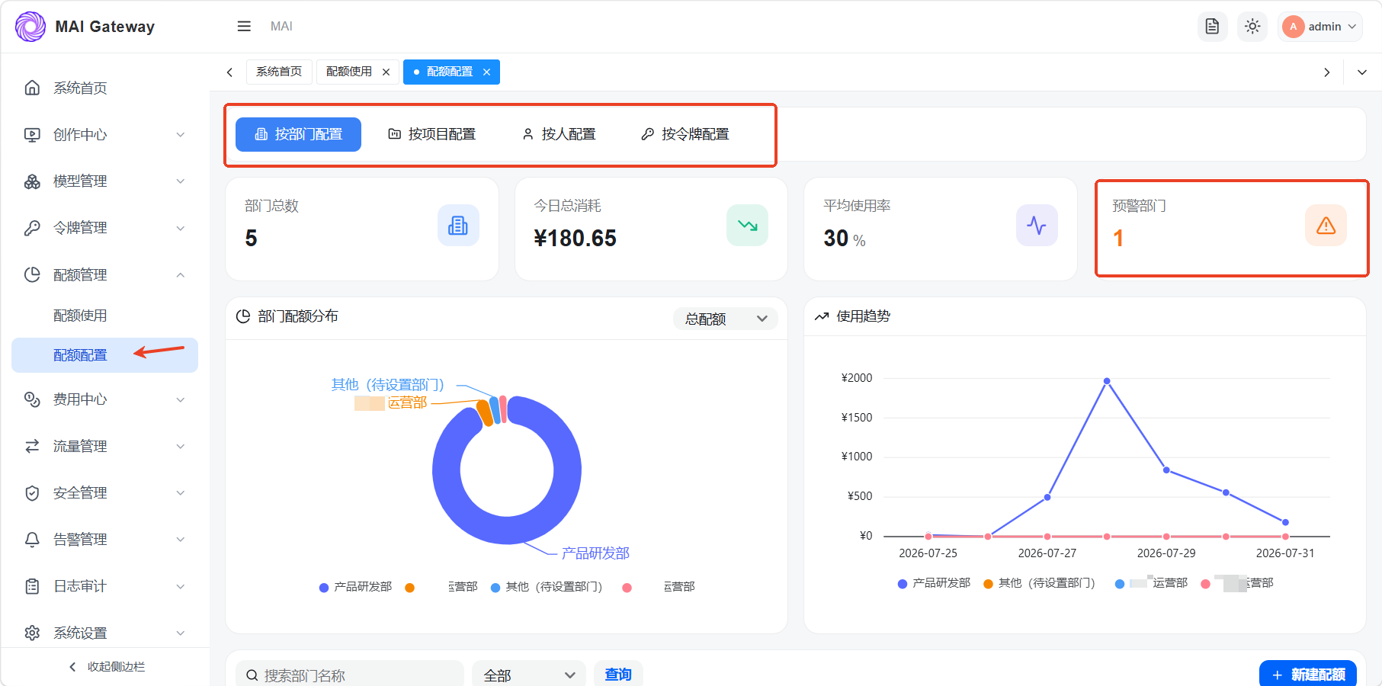
Task: Click the 系统设置 gear icon
Action: pos(32,633)
